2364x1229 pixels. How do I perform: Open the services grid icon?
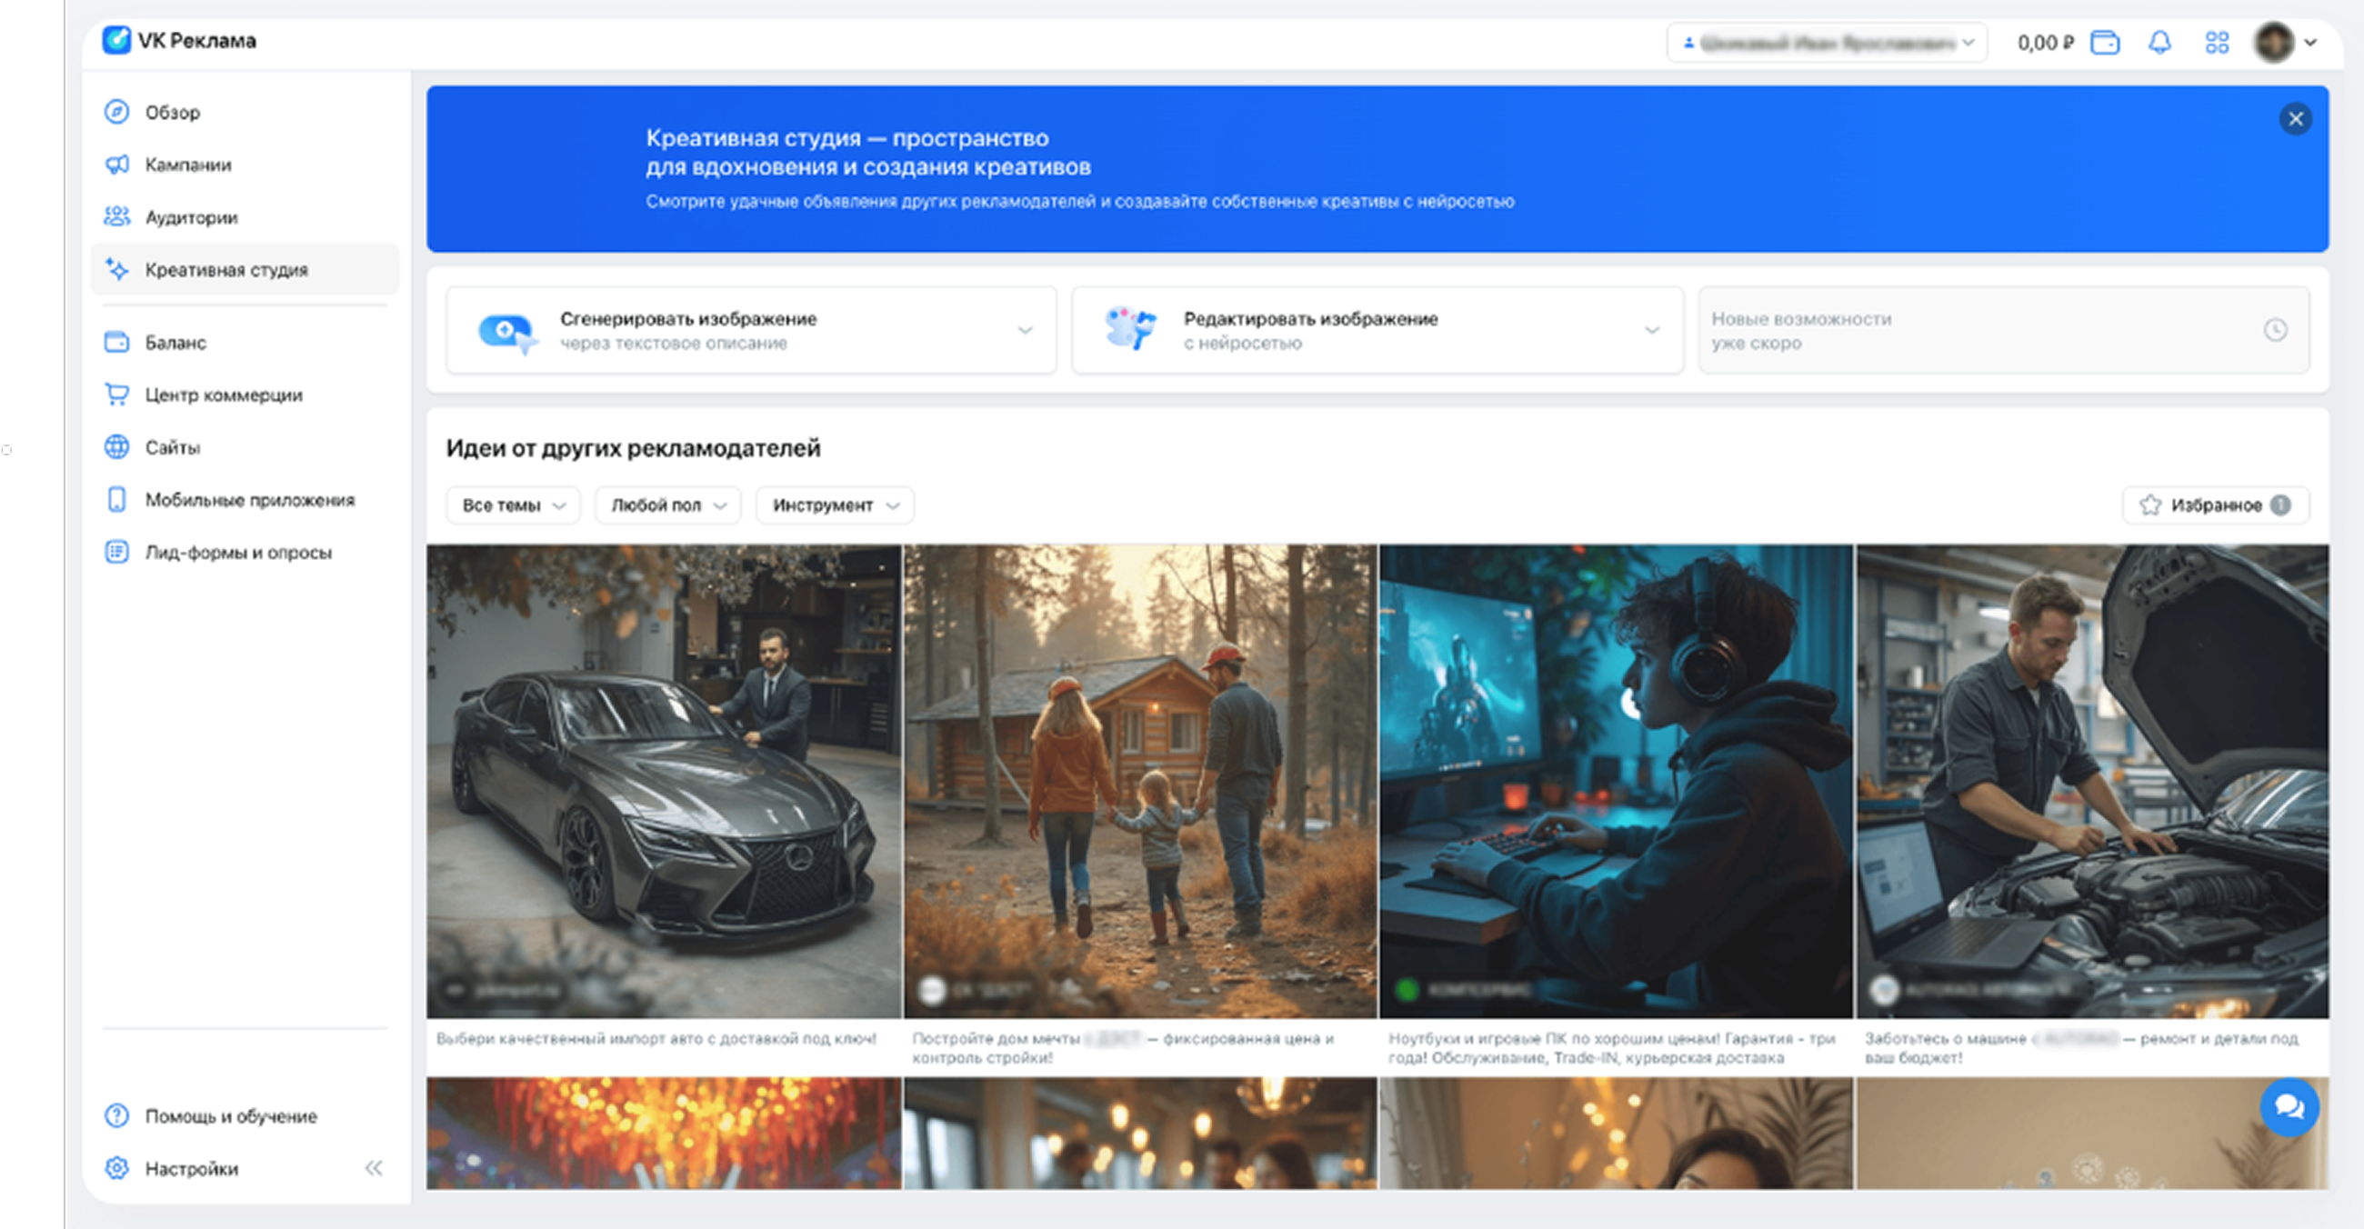(2218, 42)
